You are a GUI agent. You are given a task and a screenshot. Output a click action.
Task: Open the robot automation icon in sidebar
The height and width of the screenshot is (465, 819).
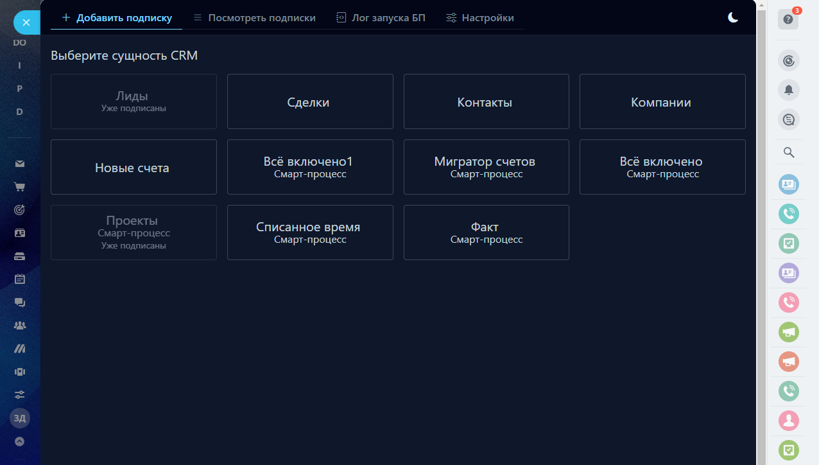[x=20, y=372]
